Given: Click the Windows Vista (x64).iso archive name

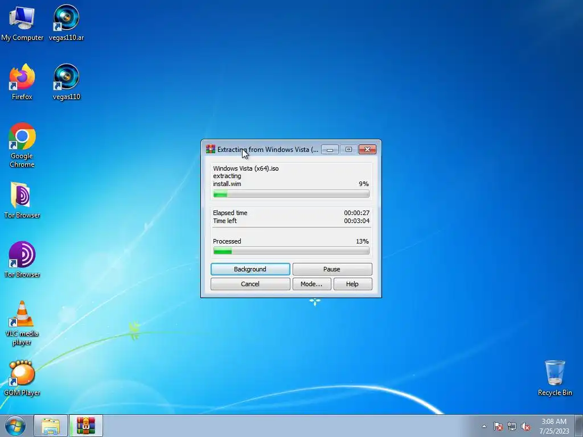Looking at the screenshot, I should click(246, 168).
